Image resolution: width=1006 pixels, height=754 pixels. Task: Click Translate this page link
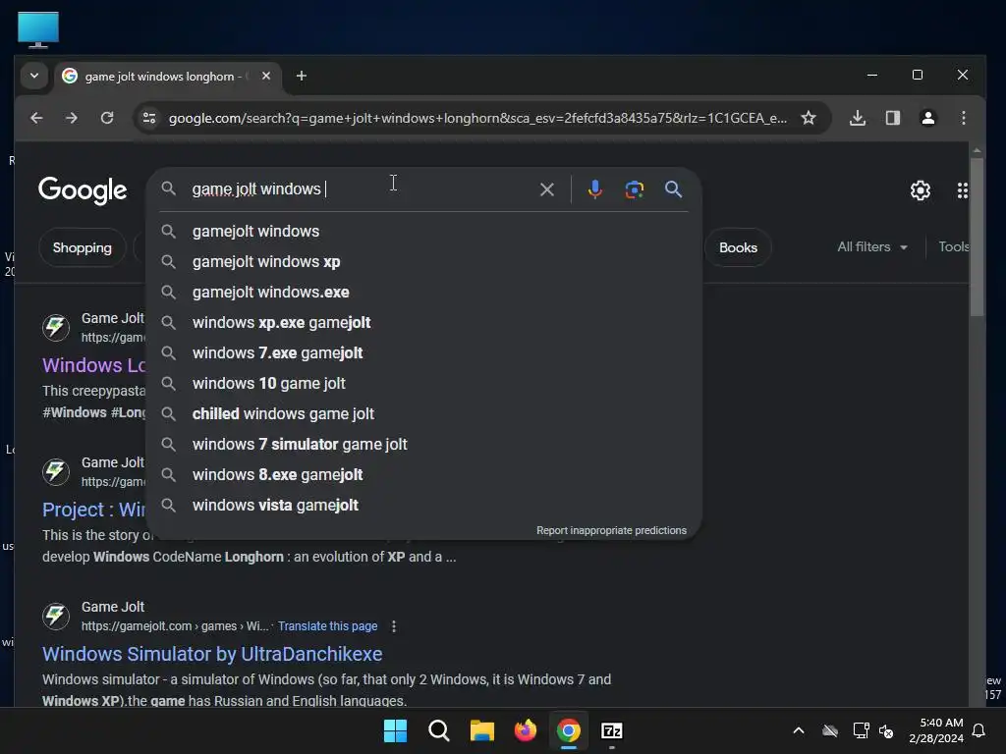click(x=327, y=626)
